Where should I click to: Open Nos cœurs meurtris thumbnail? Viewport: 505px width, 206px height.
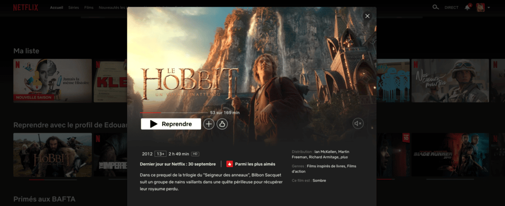(450, 81)
